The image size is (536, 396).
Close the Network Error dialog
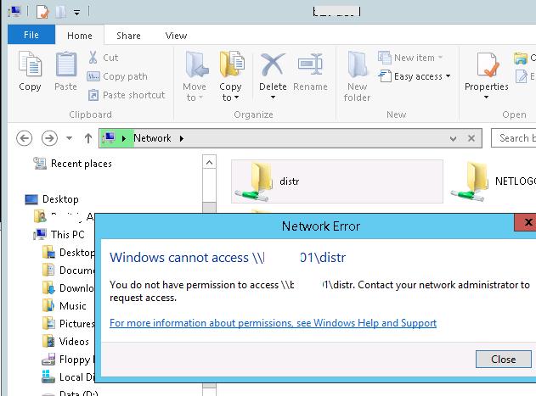[503, 359]
